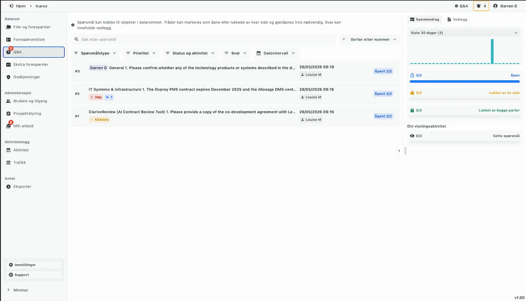Expand Status og aktivitet filter
Viewport: 526px width, 301px height.
(x=190, y=53)
